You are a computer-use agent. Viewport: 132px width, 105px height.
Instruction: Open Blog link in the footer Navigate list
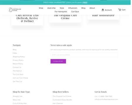(x=15, y=50)
